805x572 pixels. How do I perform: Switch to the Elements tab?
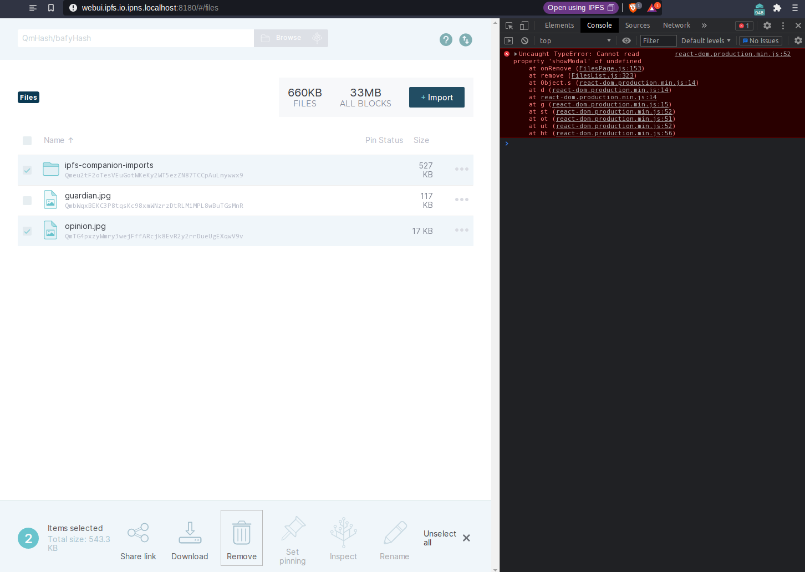pyautogui.click(x=559, y=25)
